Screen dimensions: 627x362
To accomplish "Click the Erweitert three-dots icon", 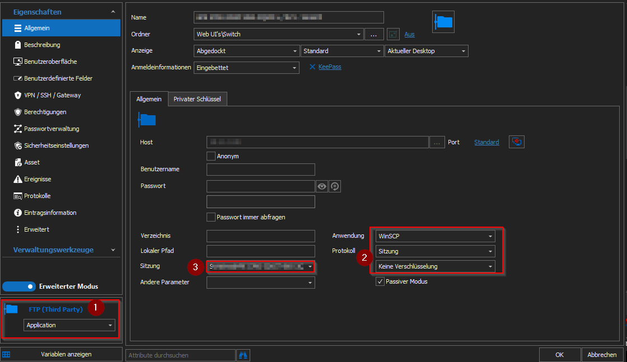I will click(17, 229).
